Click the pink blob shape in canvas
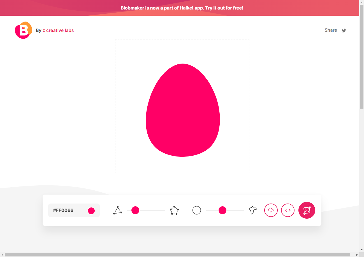 (183, 112)
